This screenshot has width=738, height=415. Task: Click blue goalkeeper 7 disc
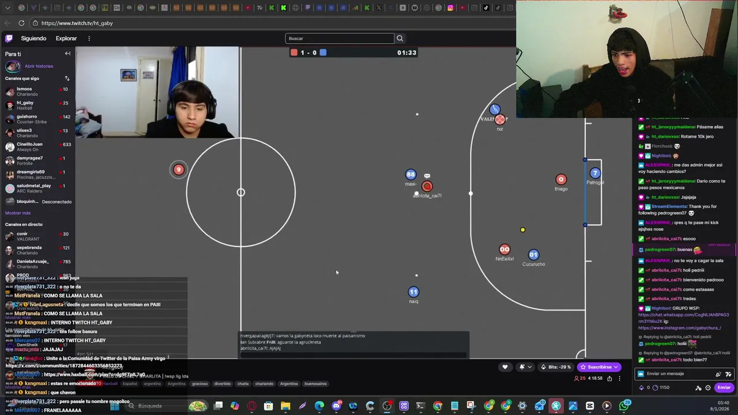coord(595,173)
